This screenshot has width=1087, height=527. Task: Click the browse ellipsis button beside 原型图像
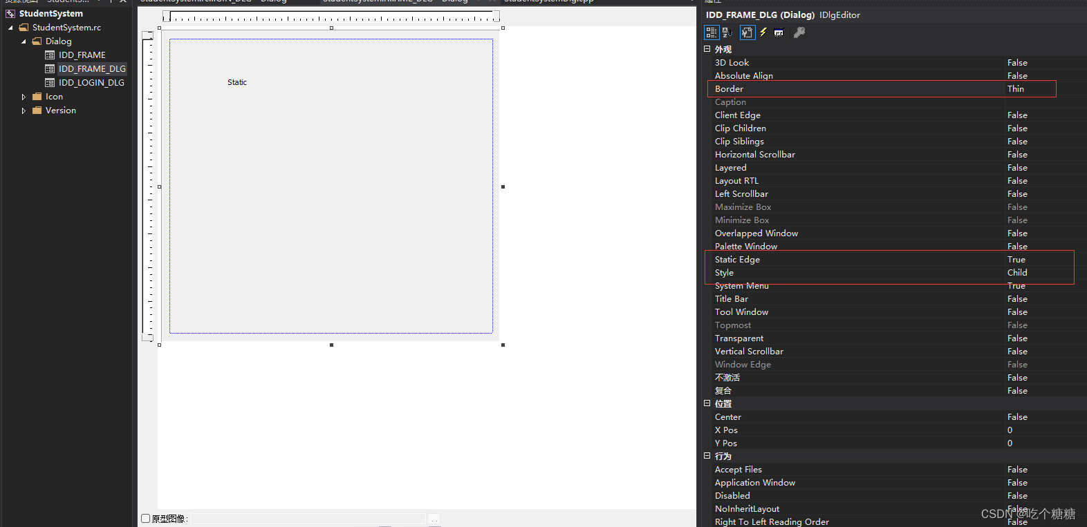pyautogui.click(x=434, y=519)
